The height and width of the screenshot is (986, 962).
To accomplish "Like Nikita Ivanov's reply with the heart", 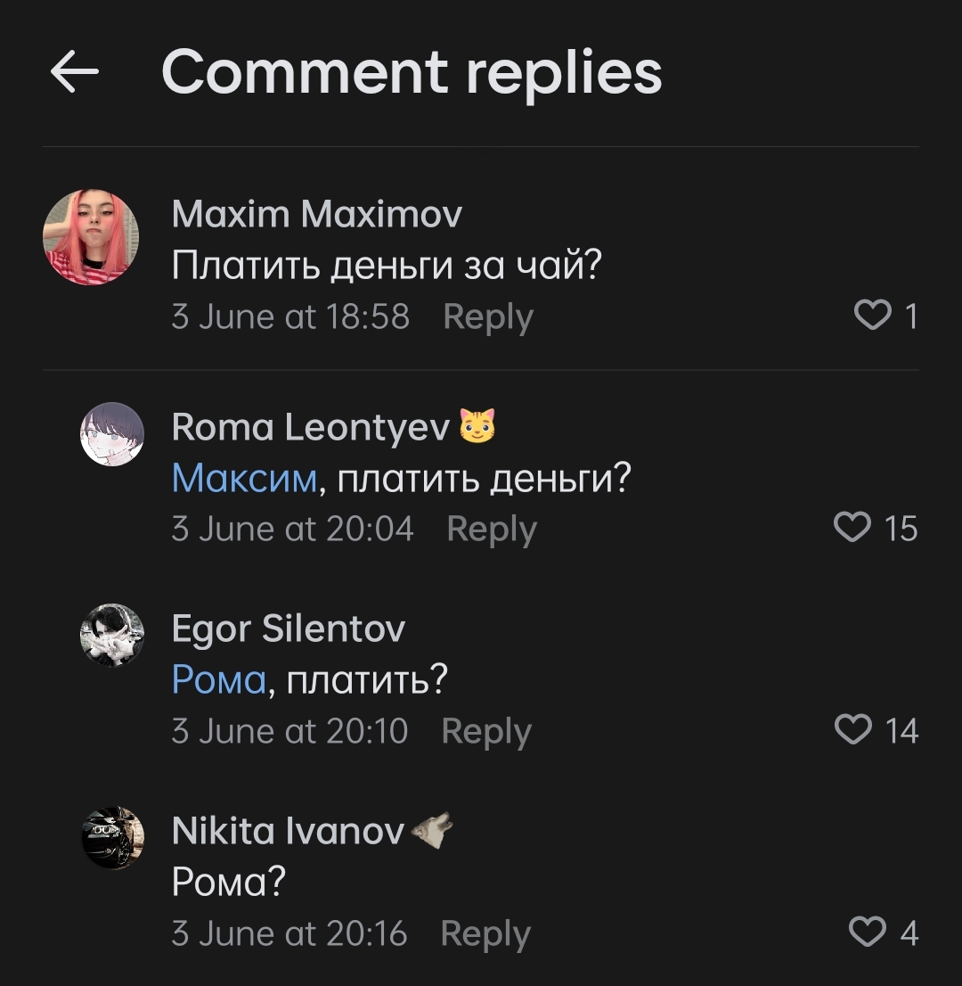I will [x=868, y=933].
